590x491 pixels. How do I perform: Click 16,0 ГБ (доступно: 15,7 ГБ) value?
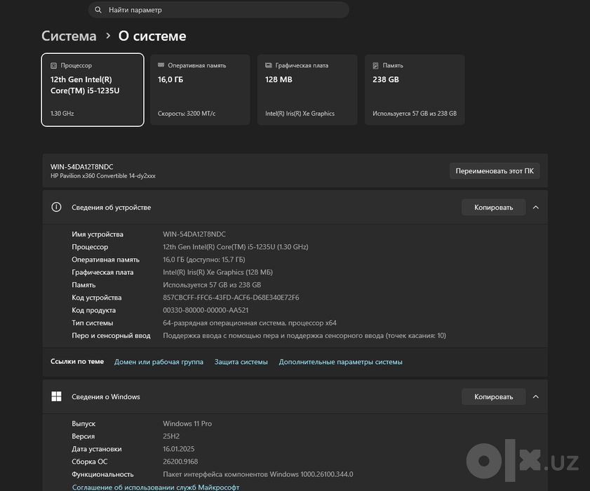[x=204, y=260]
